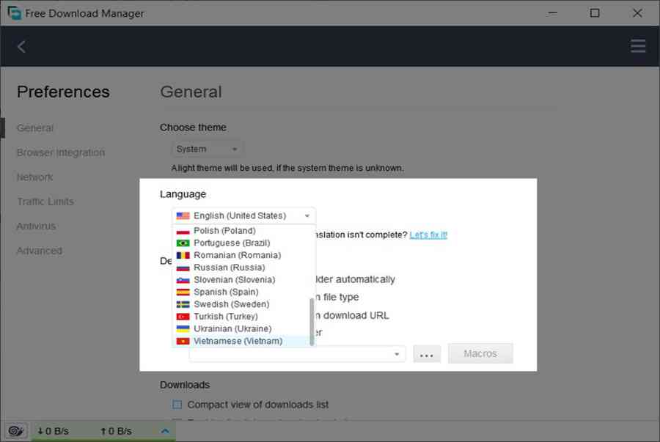Viewport: 660px width, 442px height.
Task: Open the General preferences section
Action: pyautogui.click(x=35, y=128)
